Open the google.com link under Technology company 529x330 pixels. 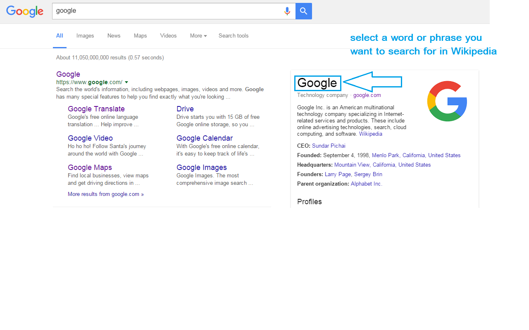point(367,95)
